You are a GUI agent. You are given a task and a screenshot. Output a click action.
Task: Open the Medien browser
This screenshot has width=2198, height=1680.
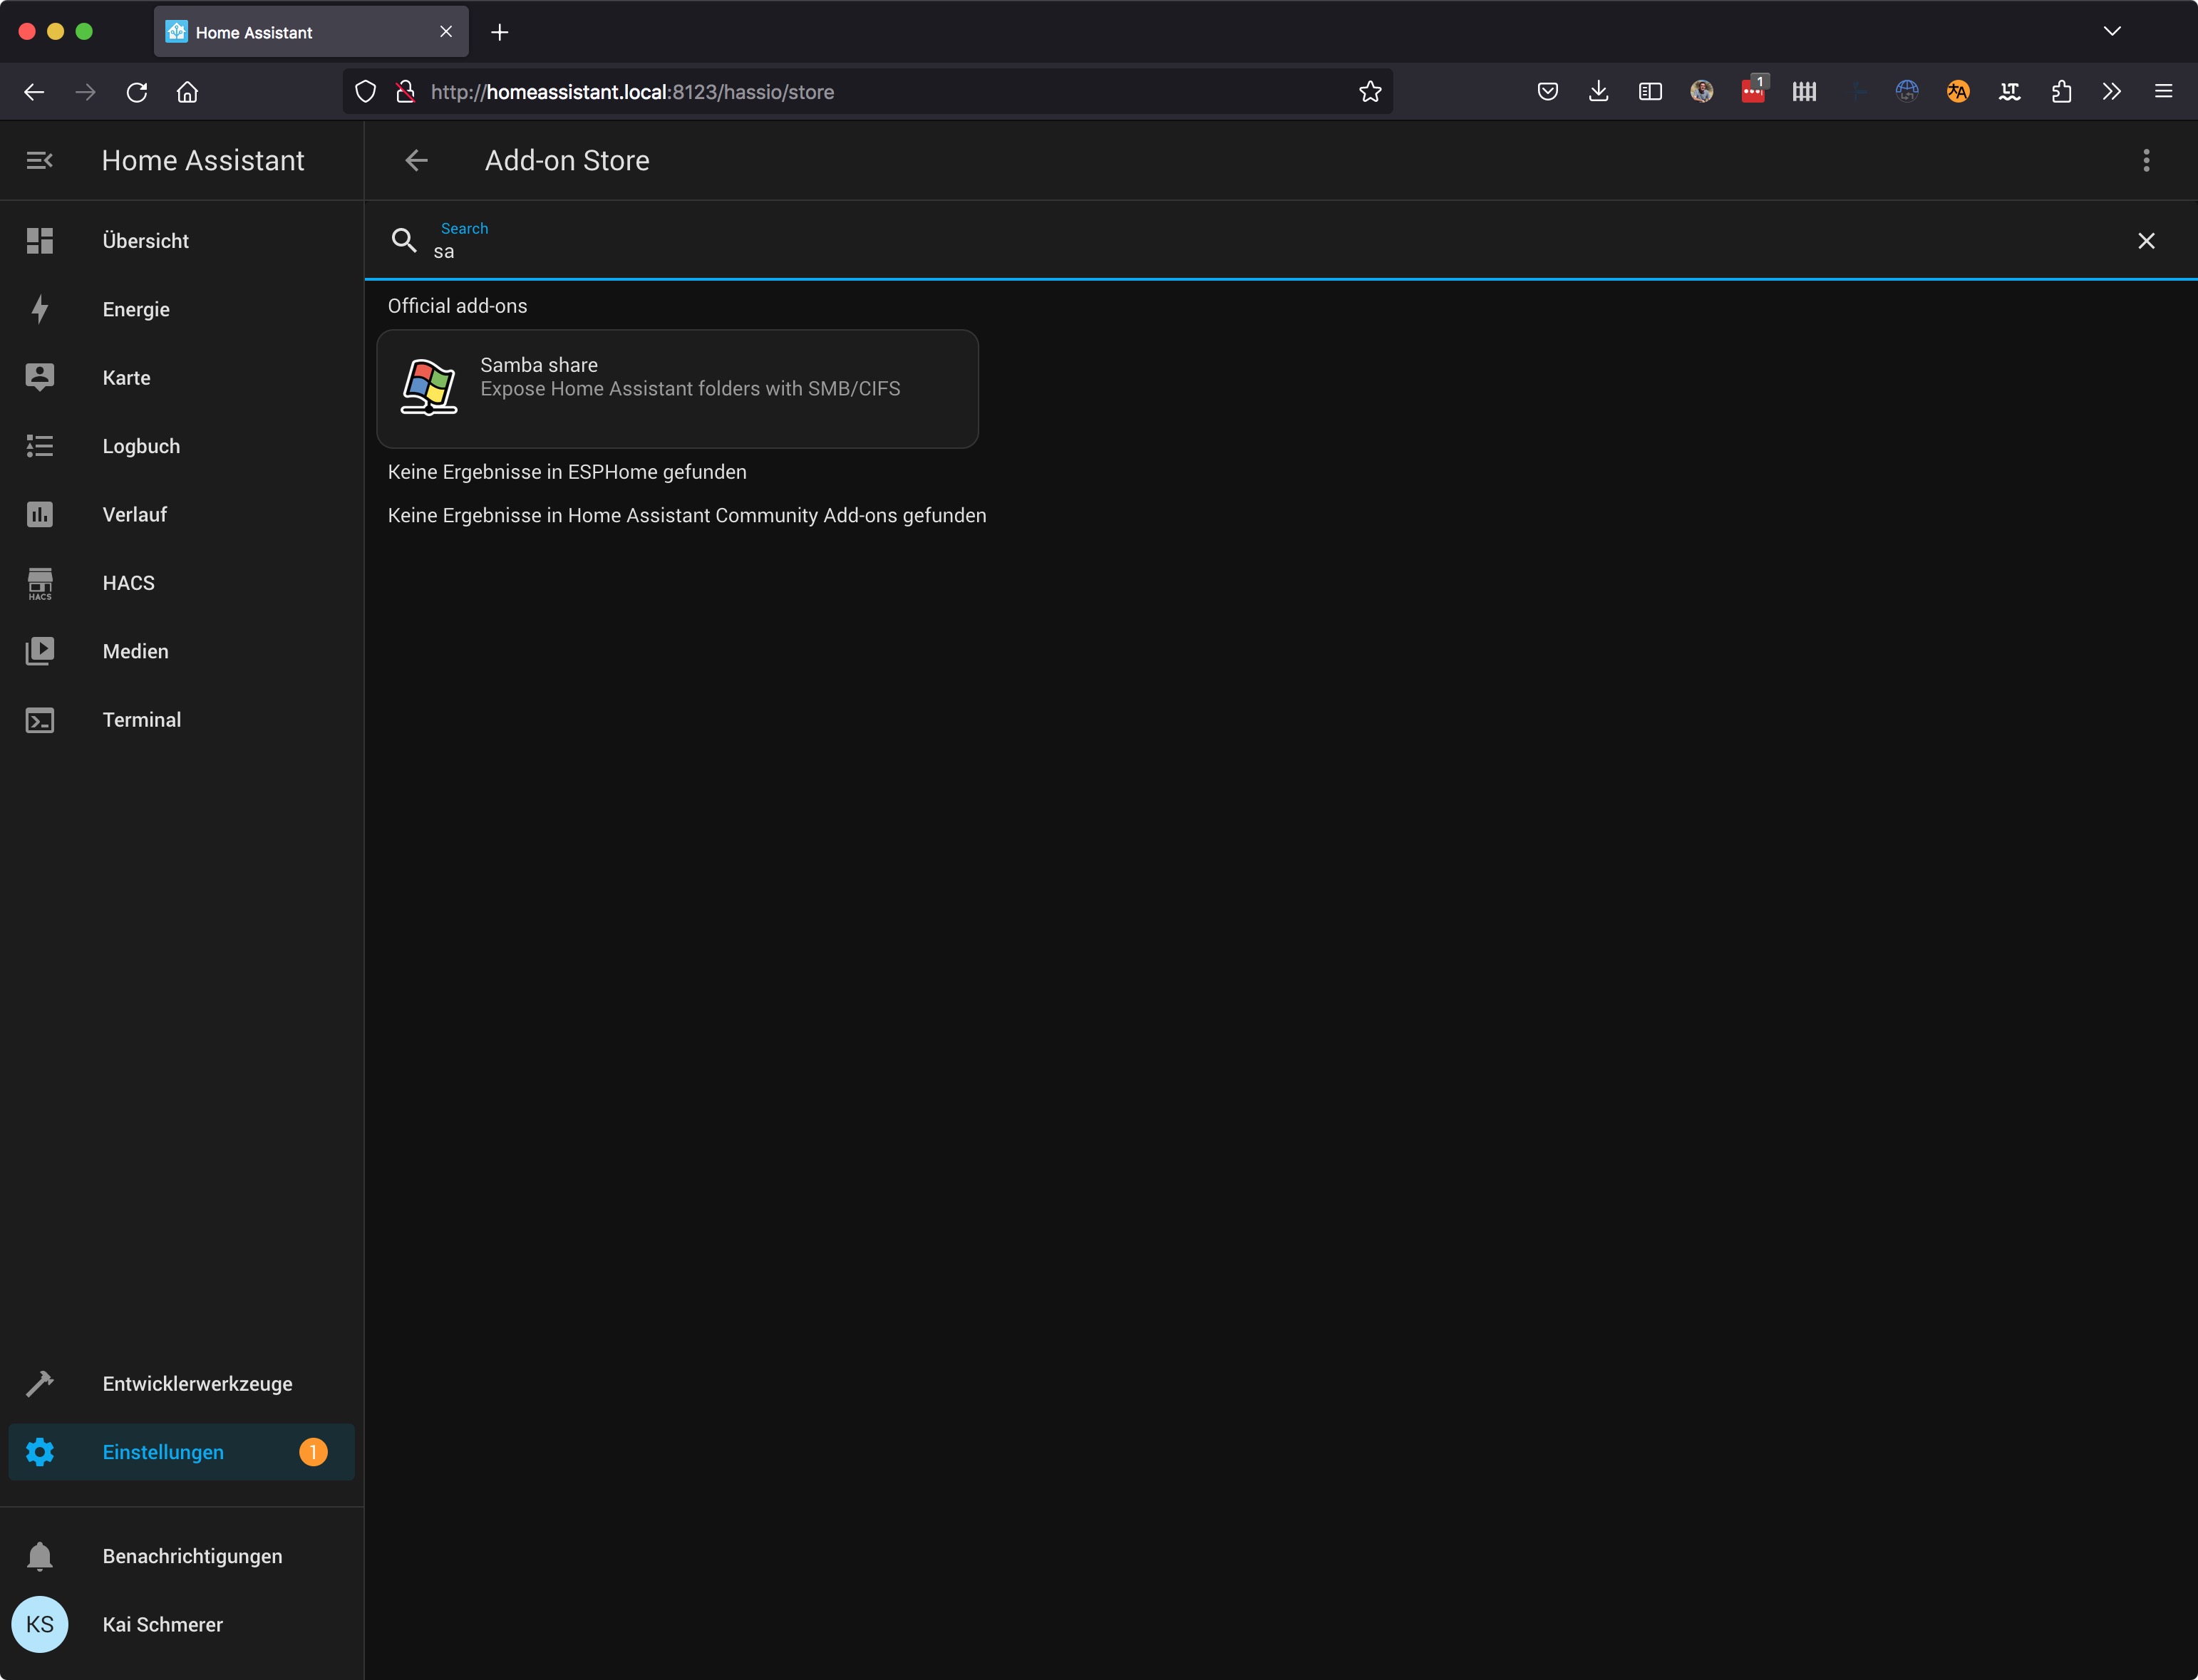coord(135,651)
